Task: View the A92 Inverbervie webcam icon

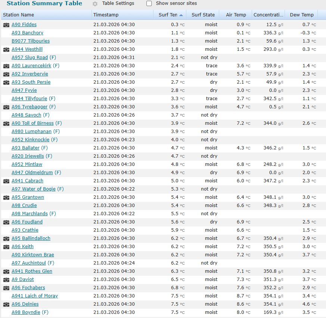Action: [x=6, y=74]
